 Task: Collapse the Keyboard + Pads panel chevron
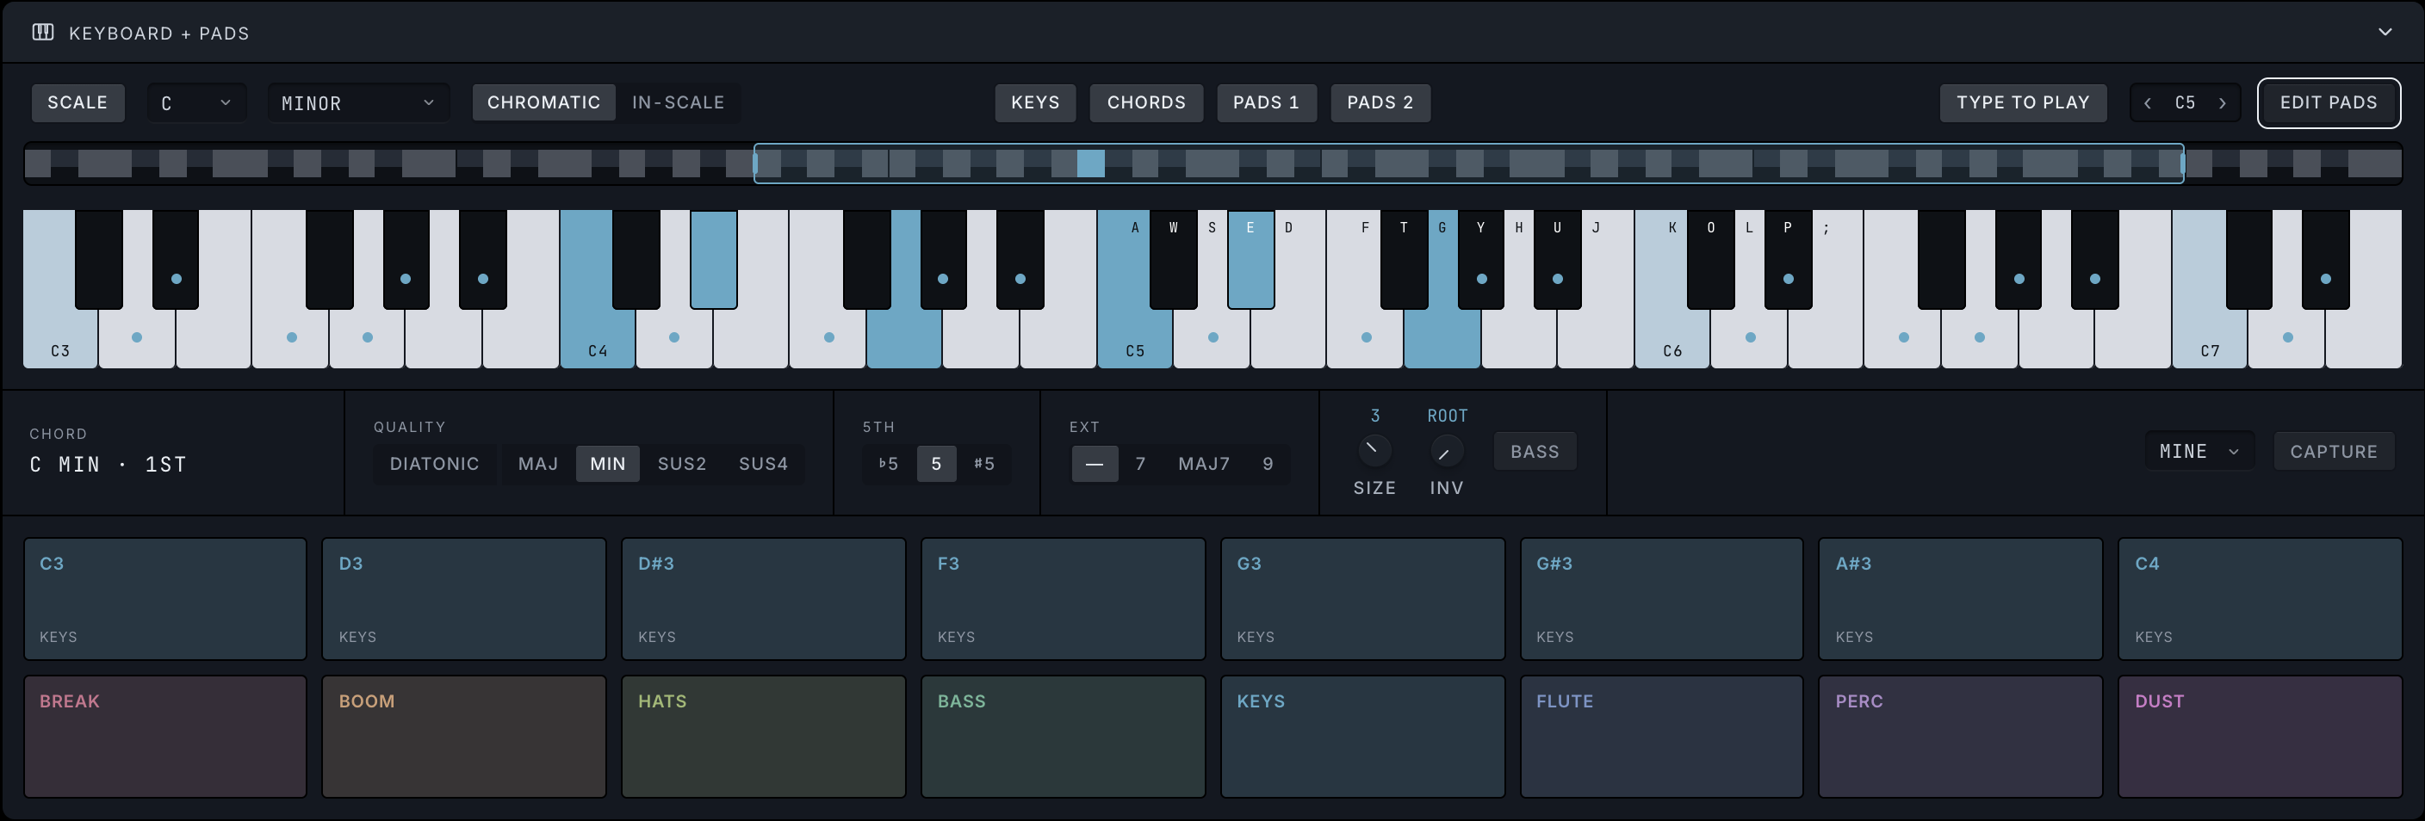[2385, 32]
